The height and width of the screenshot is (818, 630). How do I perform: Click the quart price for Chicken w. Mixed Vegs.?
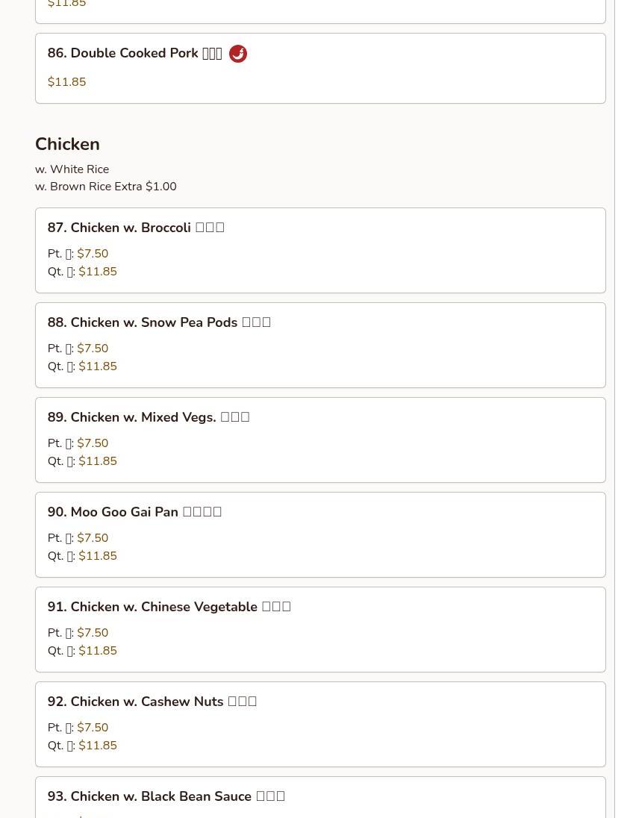click(x=98, y=461)
